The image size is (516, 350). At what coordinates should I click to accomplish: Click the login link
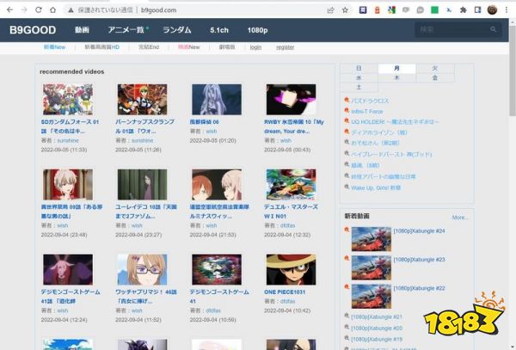tap(255, 47)
